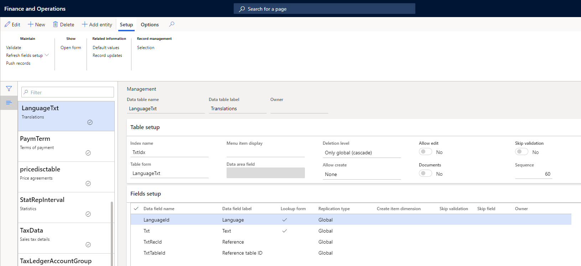The image size is (581, 266).
Task: Open the Setup ribbon tab
Action: click(126, 25)
